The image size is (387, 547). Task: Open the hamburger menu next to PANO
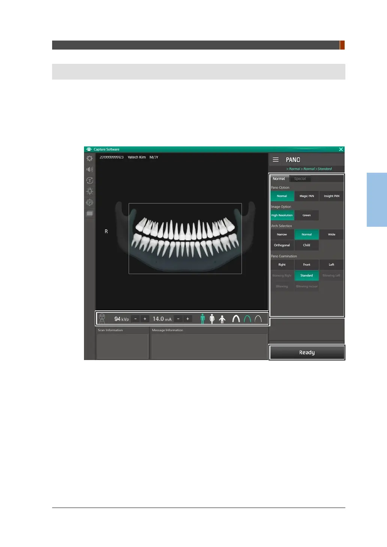point(276,160)
